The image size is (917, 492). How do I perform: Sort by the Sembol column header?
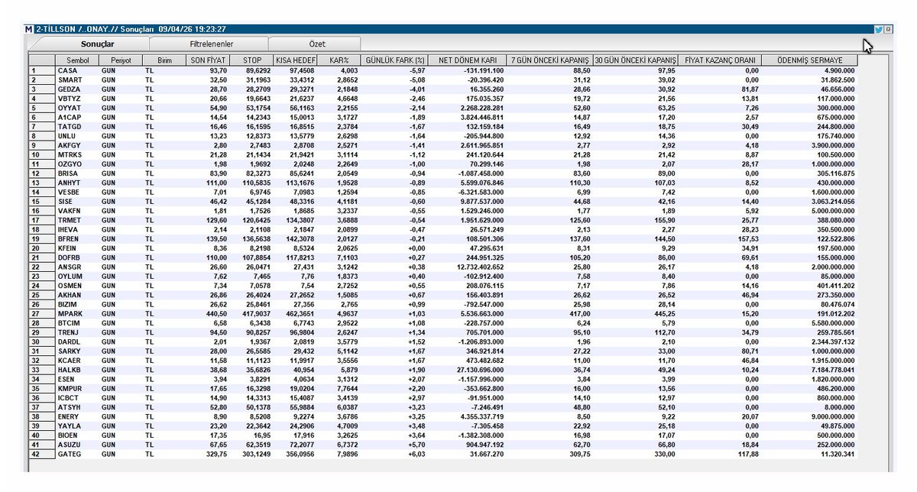click(x=77, y=60)
